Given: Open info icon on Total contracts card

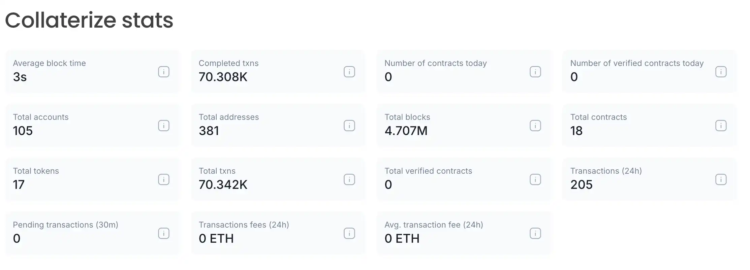Looking at the screenshot, I should click(x=721, y=126).
